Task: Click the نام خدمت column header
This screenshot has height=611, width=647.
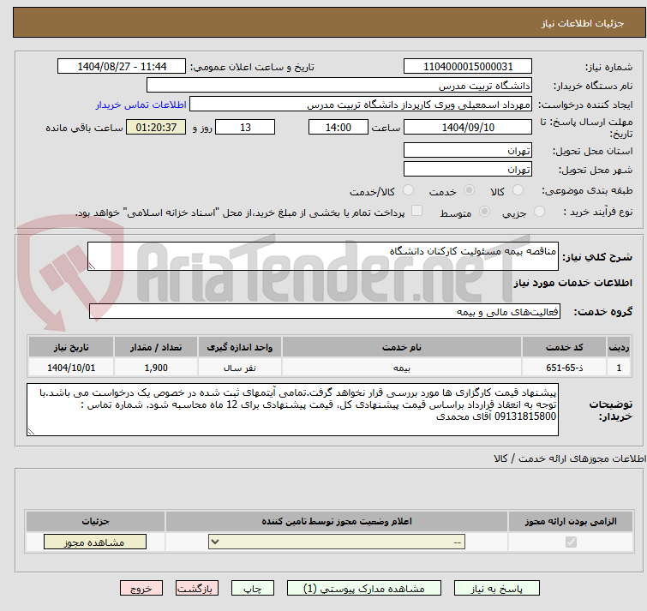Action: click(402, 347)
